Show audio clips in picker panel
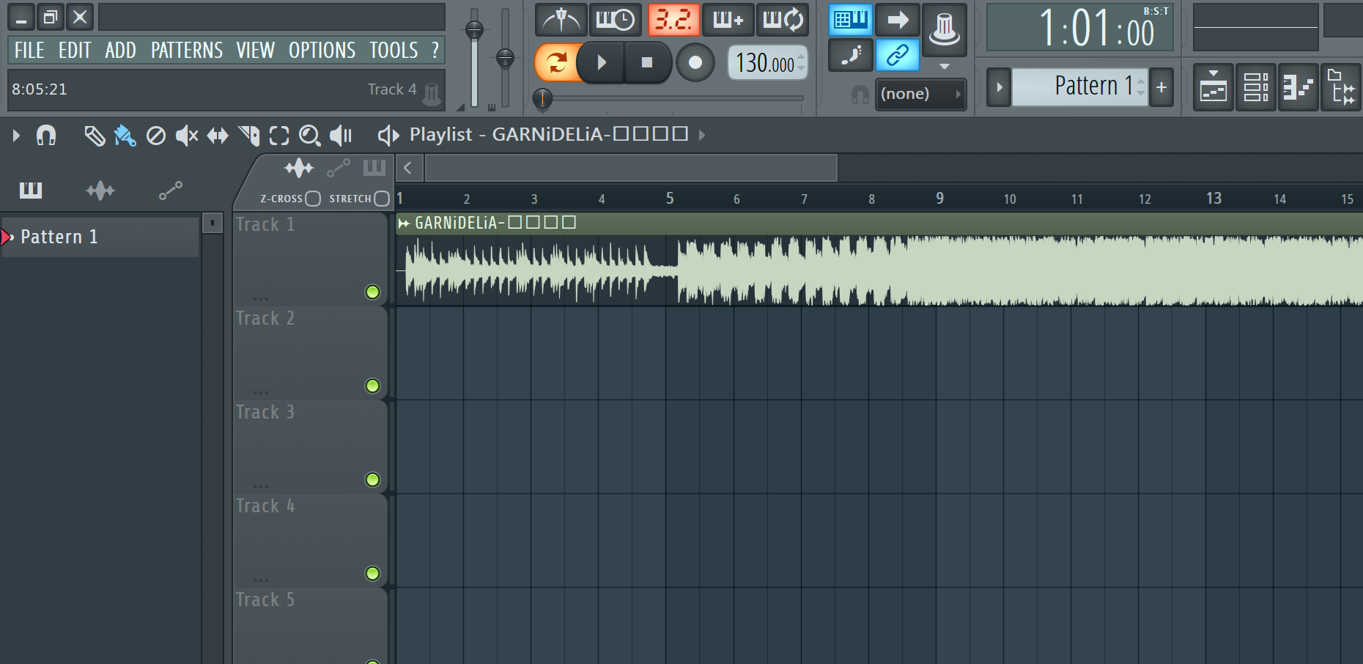Screen dimensions: 1363x664 [x=100, y=191]
